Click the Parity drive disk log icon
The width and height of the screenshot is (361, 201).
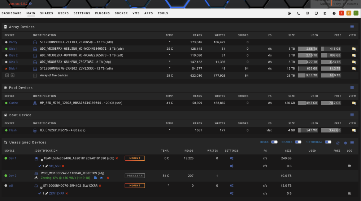(35, 42)
